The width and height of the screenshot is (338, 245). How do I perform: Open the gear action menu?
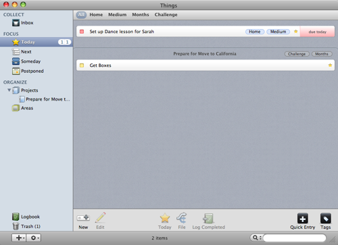(34, 238)
